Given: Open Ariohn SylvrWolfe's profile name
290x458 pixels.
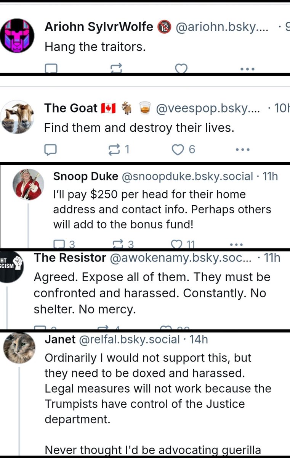Looking at the screenshot, I should (99, 27).
